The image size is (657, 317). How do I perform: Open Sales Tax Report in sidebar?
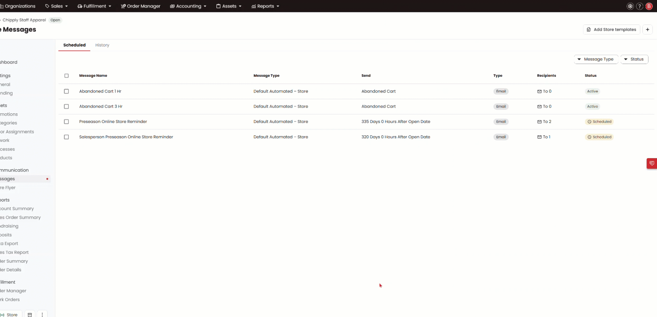14,253
